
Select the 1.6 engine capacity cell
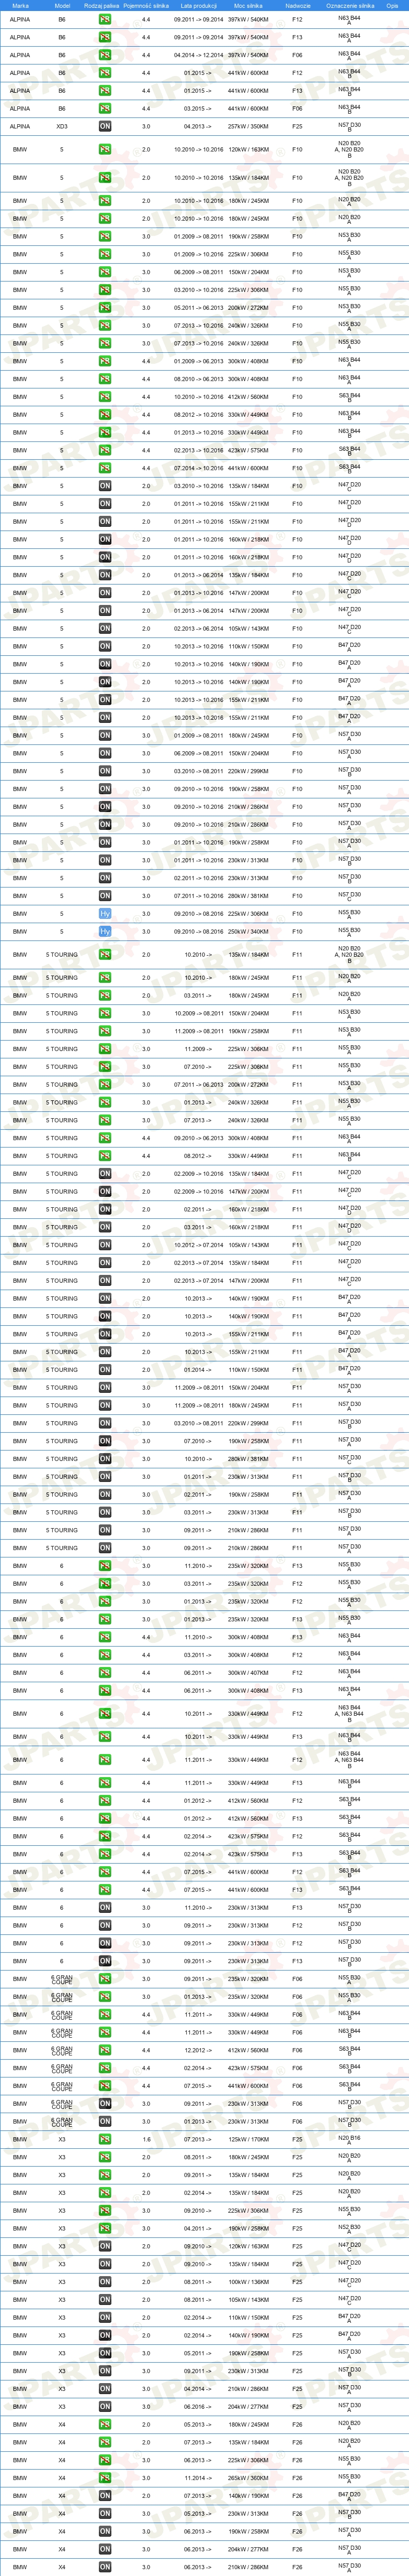coord(145,2140)
